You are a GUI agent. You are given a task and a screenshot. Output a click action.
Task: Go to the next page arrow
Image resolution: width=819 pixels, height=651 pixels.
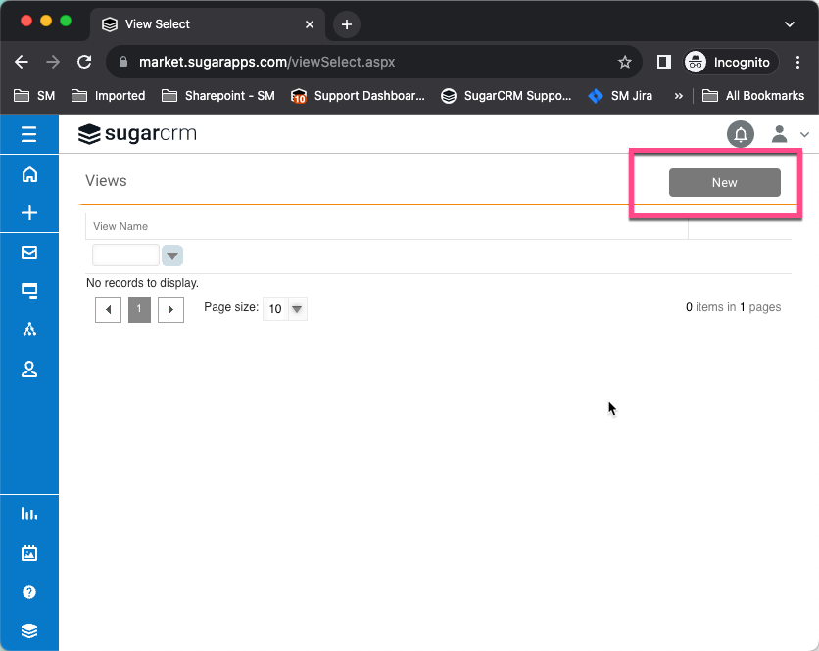(171, 310)
